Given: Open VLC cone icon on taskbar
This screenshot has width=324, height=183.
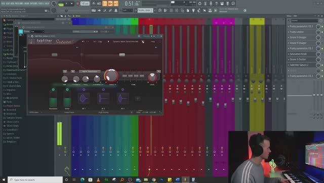Looking at the screenshot, I should (x=98, y=179).
